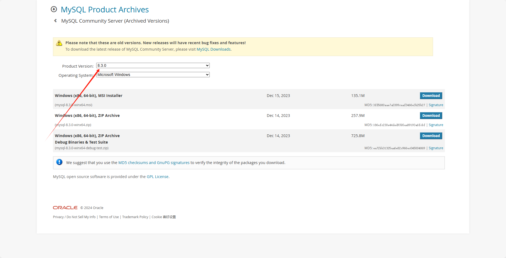Download the 257.9M ZIP Archive
The height and width of the screenshot is (258, 506).
[x=431, y=116]
